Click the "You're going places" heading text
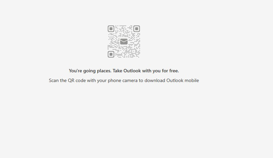The height and width of the screenshot is (158, 273). pos(90,71)
